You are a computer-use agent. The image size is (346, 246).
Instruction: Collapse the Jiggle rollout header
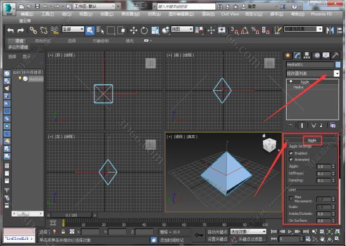(312, 140)
